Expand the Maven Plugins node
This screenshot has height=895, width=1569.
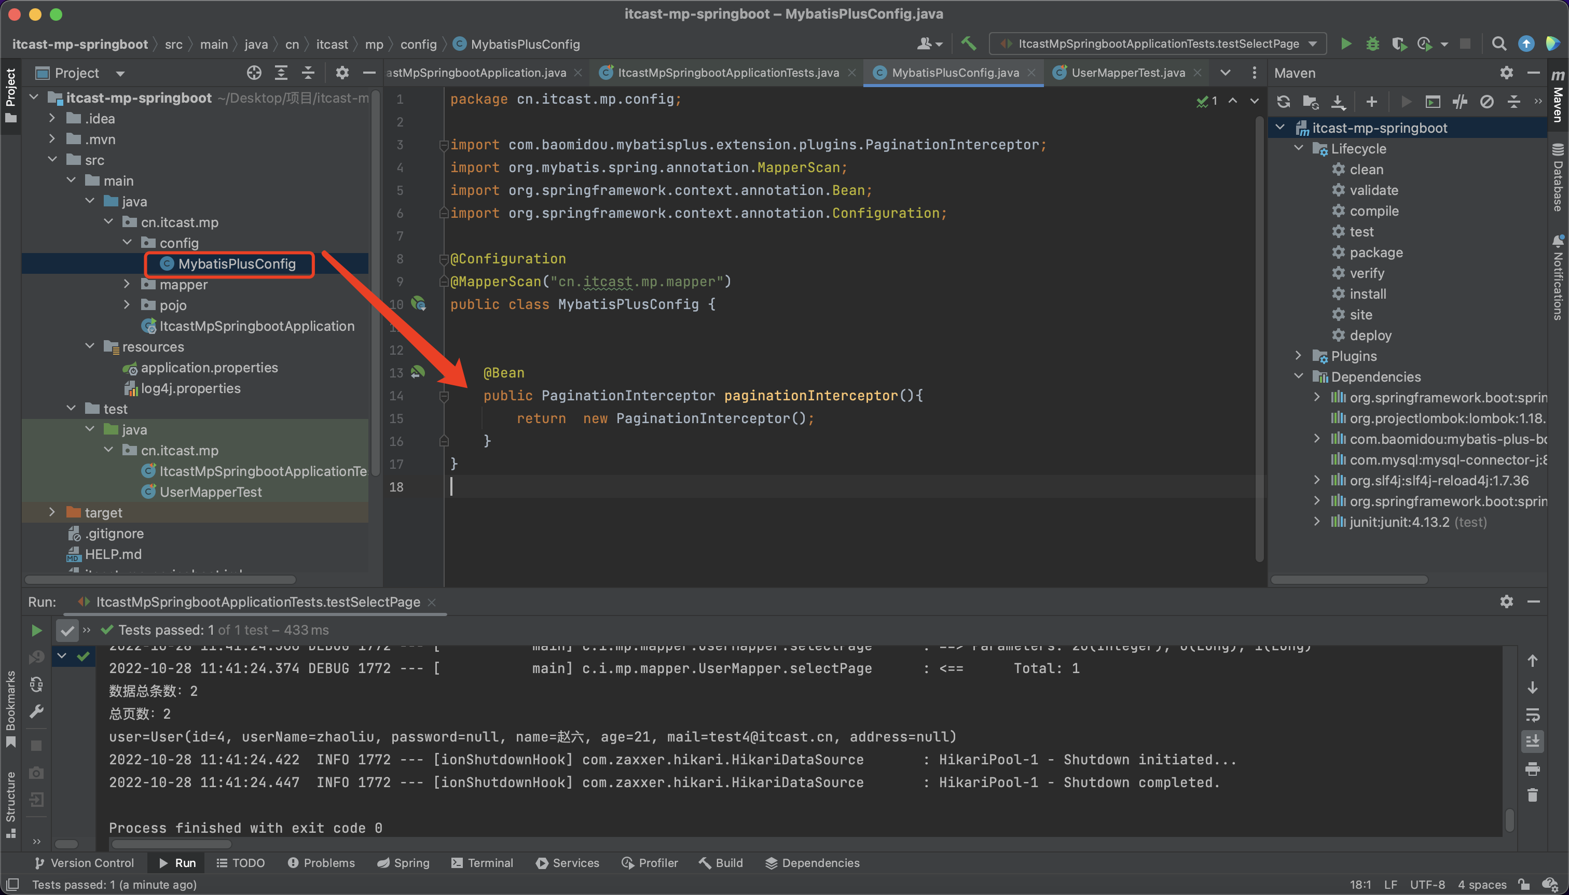(x=1298, y=356)
